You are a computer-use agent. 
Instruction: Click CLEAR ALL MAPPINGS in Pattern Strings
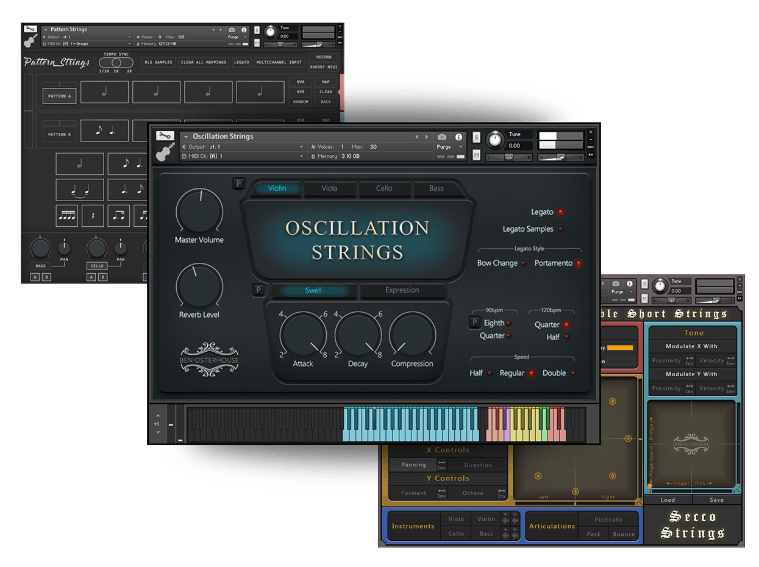204,62
